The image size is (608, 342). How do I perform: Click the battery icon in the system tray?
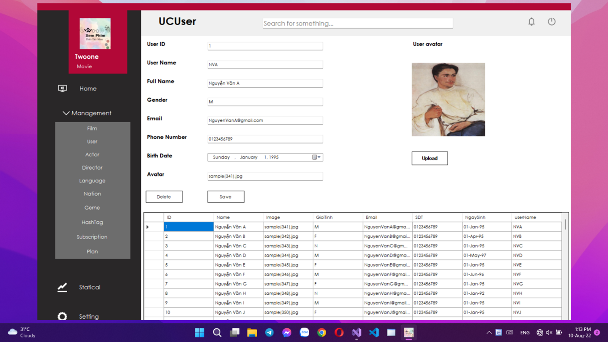coord(559,333)
